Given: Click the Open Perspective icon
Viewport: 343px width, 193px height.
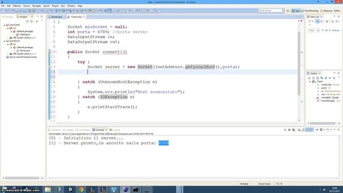Looking at the screenshot, I should pyautogui.click(x=288, y=11).
